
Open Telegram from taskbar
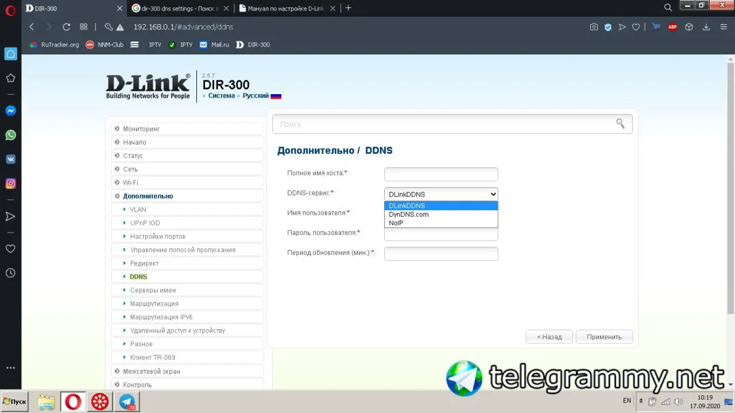click(x=127, y=402)
